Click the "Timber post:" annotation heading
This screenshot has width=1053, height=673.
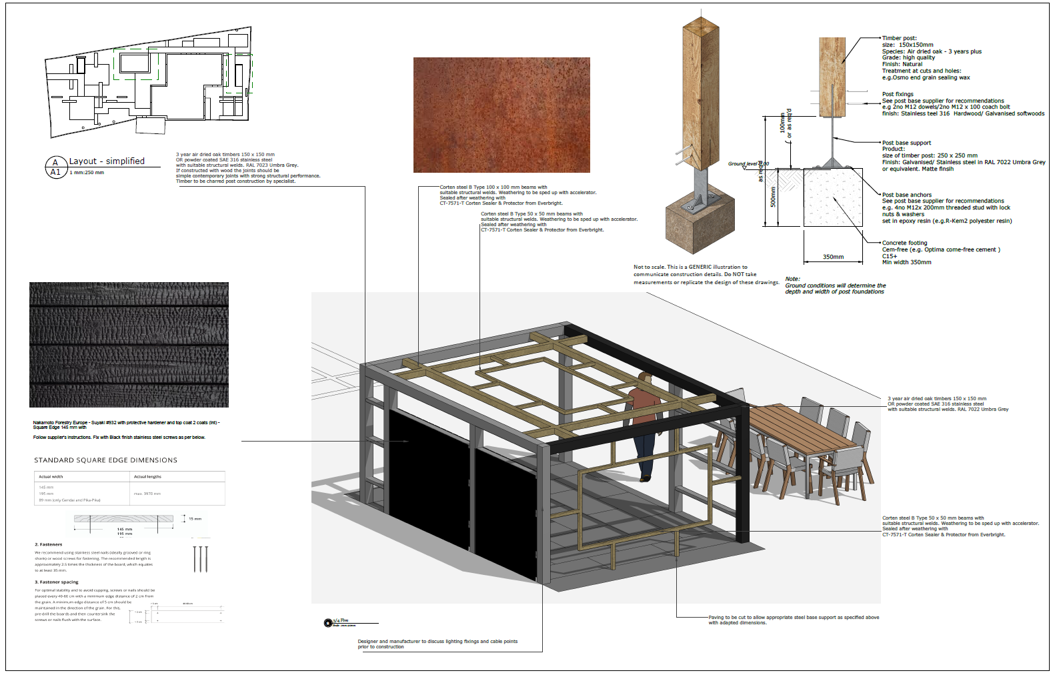899,39
